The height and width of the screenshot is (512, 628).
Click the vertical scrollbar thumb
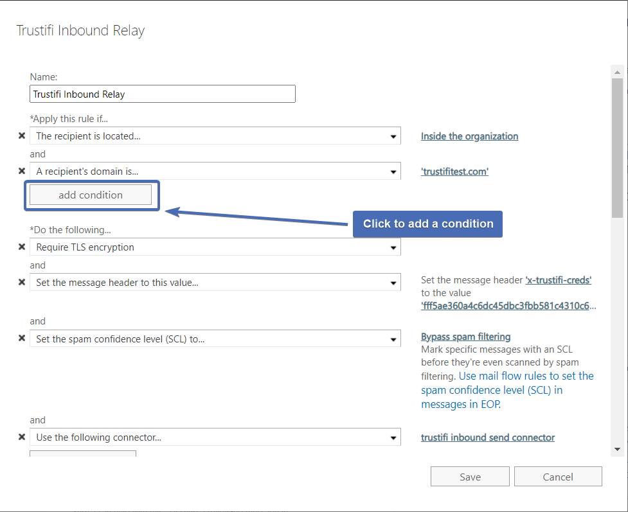point(617,148)
